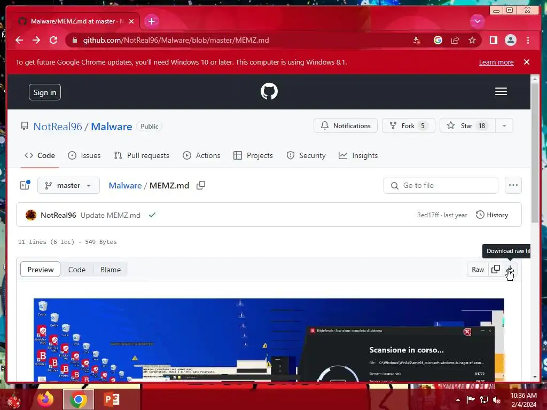The image size is (547, 410).
Task: Open the Action Center flag icon
Action: (x=471, y=400)
